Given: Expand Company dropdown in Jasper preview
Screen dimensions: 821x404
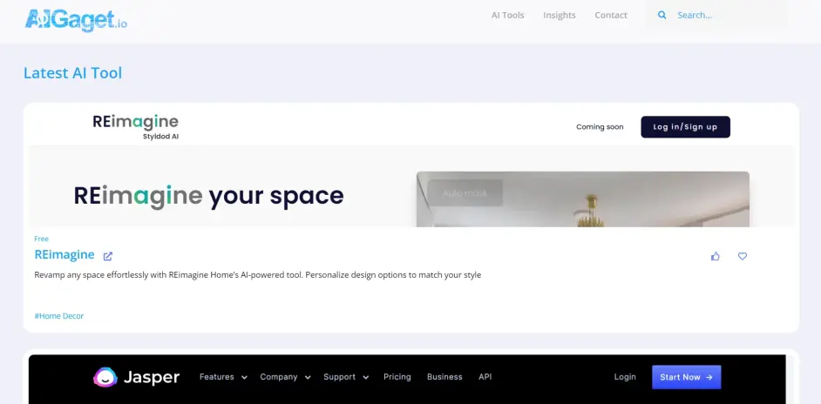Looking at the screenshot, I should [285, 377].
